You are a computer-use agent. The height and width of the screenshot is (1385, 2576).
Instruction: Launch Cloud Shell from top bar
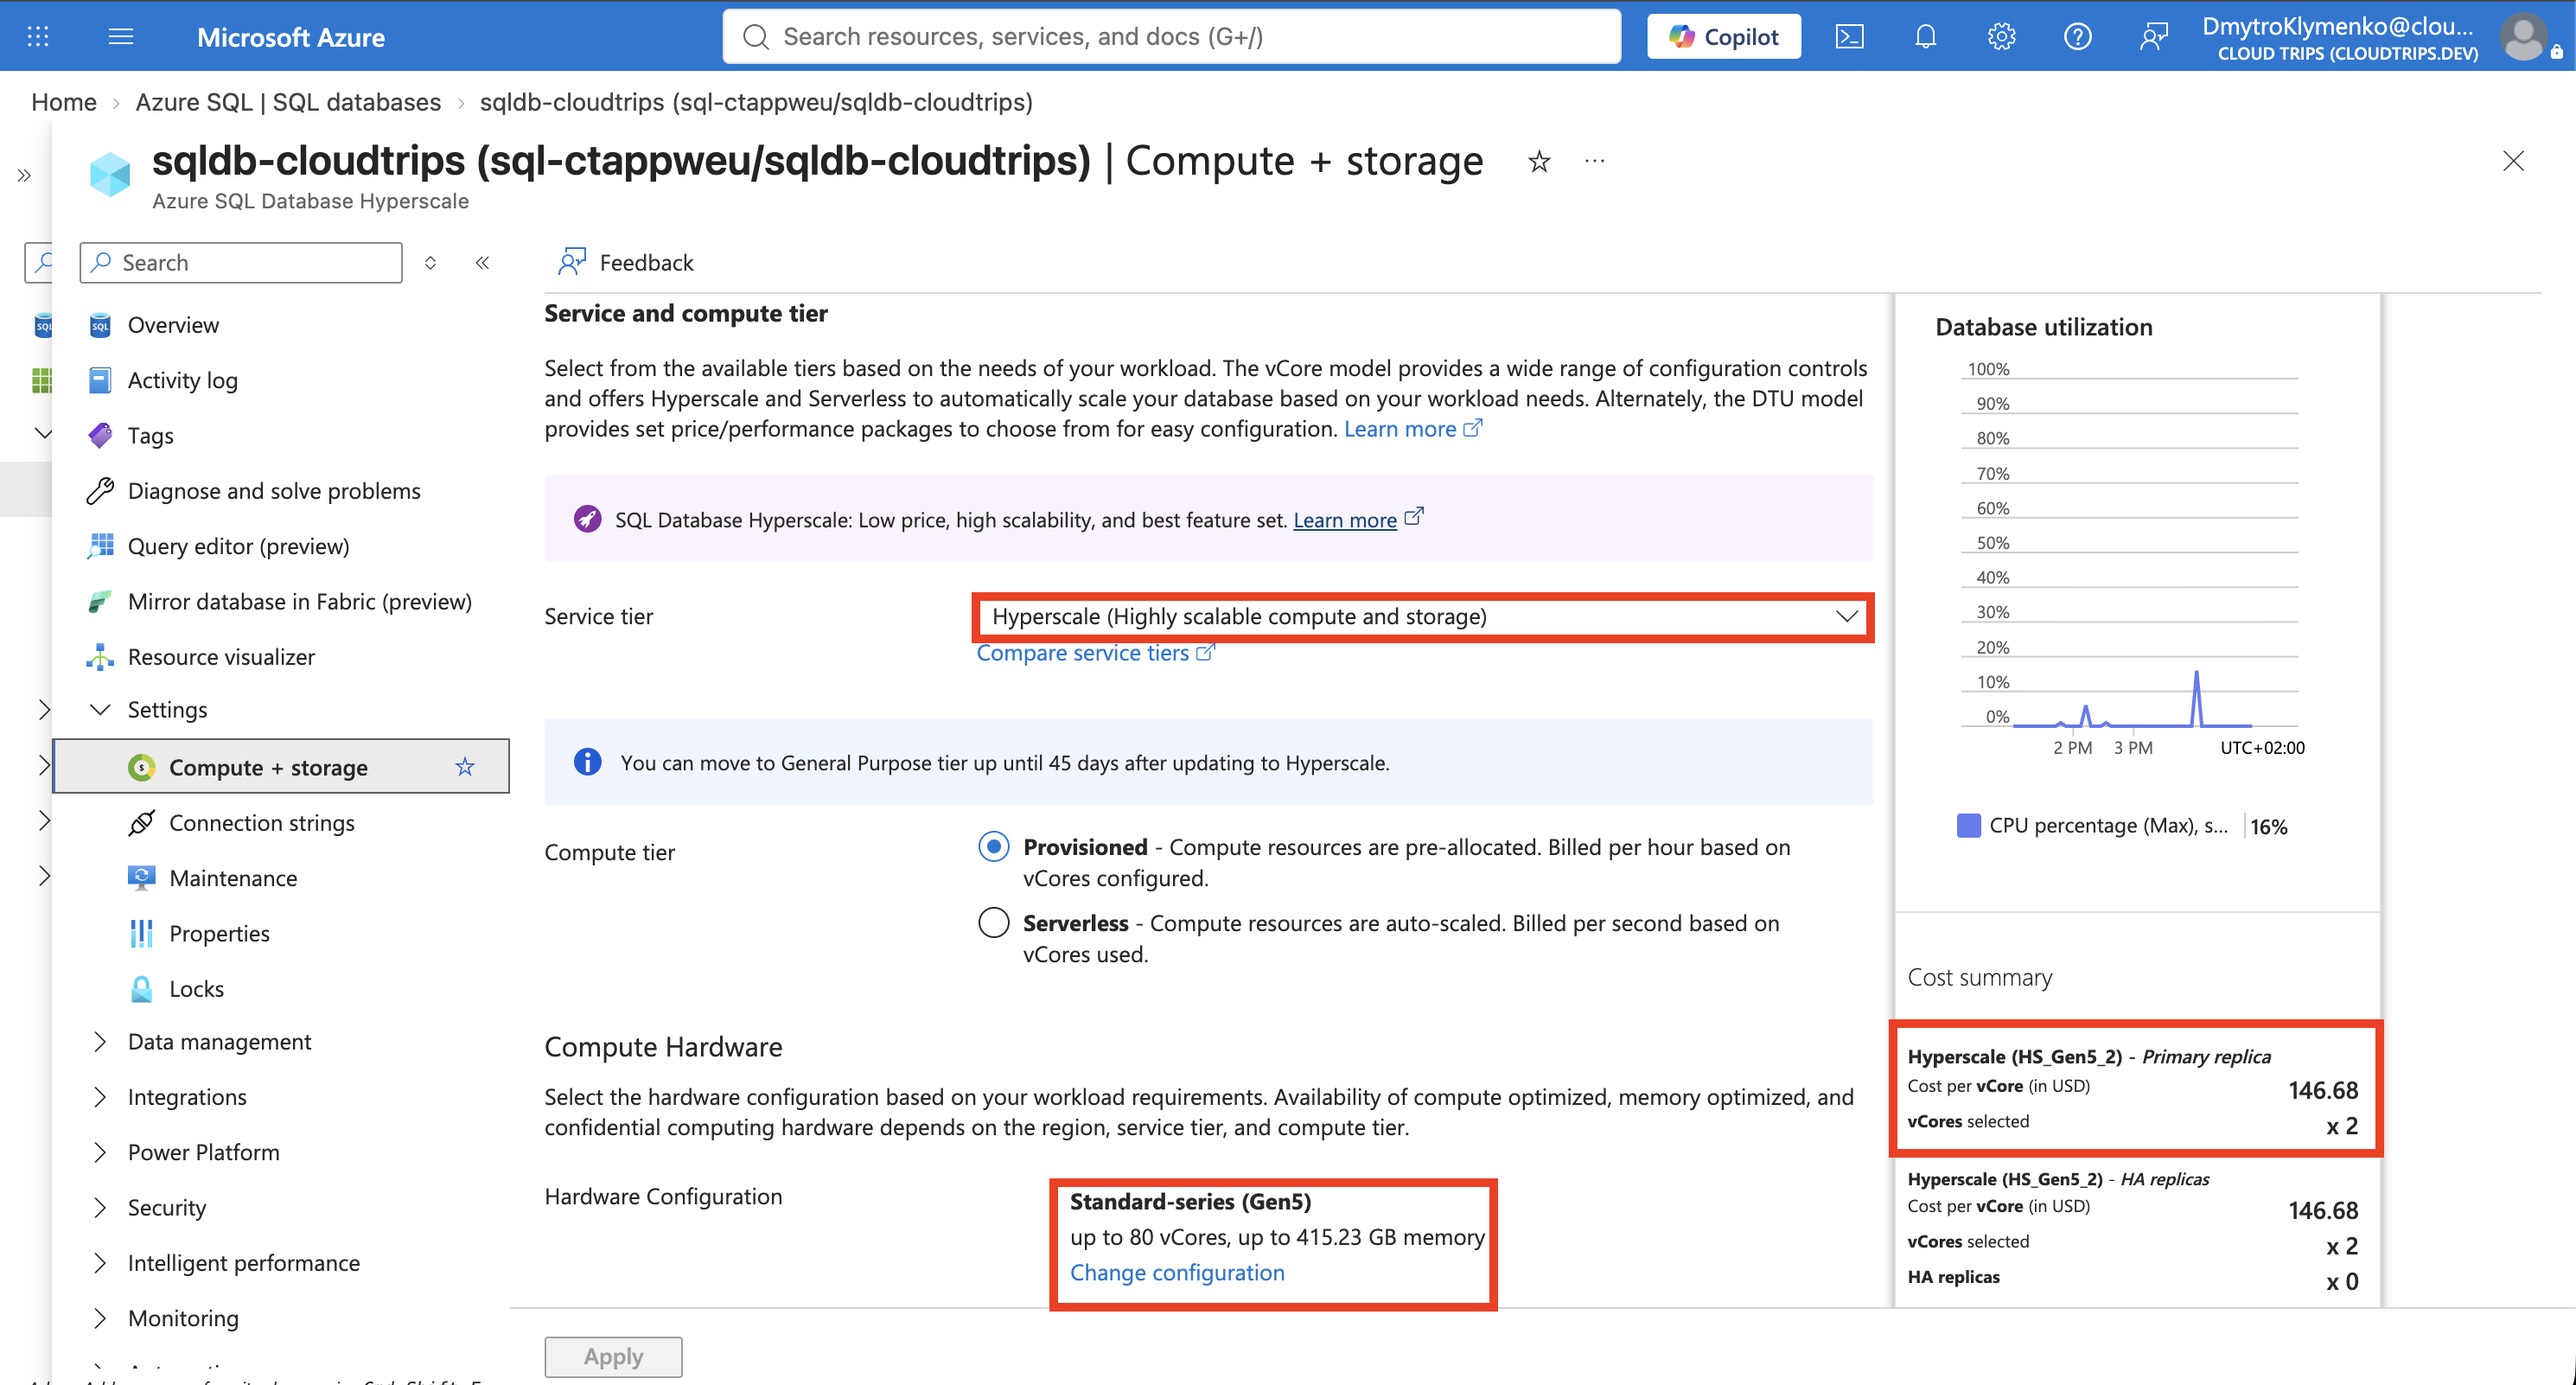1849,37
